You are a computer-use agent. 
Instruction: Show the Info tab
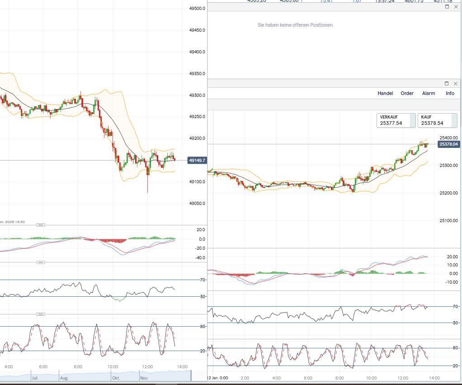450,93
